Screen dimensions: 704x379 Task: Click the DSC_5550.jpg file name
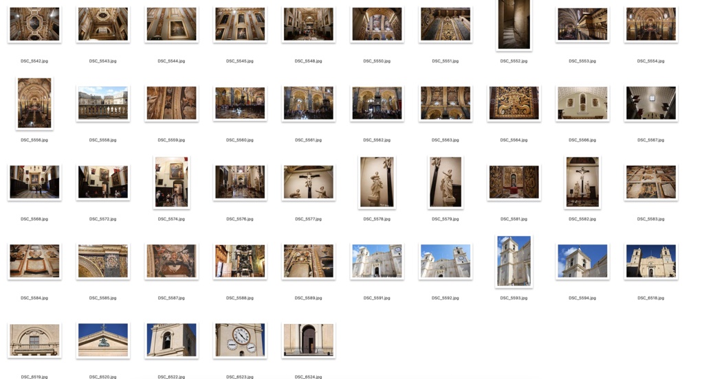377,61
